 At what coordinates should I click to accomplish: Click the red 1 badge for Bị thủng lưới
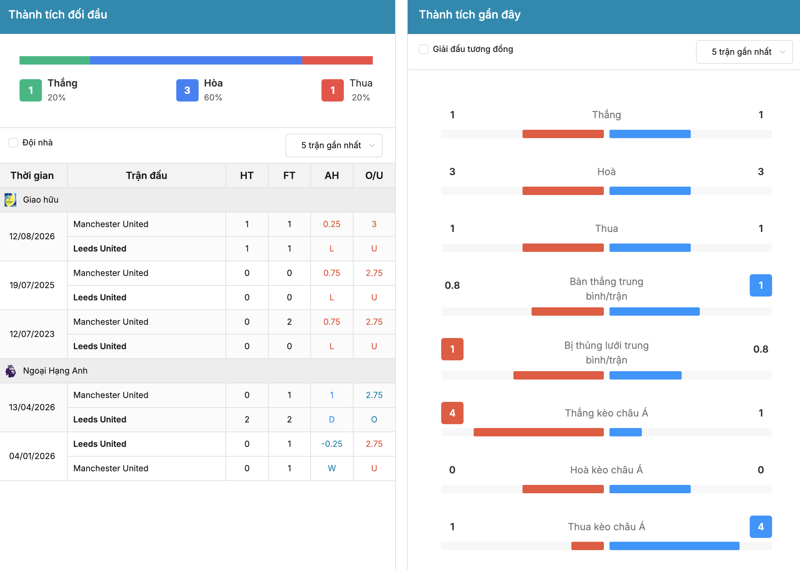452,349
